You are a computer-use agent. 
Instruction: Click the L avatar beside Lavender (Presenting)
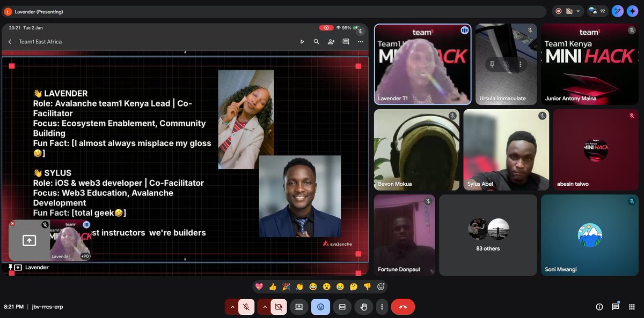click(8, 11)
